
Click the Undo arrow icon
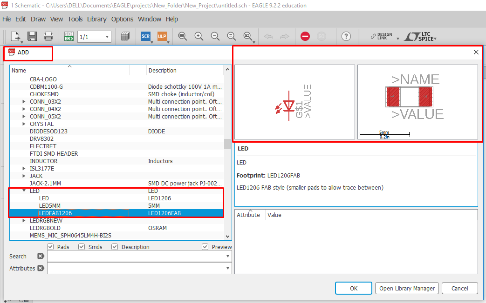pos(268,37)
